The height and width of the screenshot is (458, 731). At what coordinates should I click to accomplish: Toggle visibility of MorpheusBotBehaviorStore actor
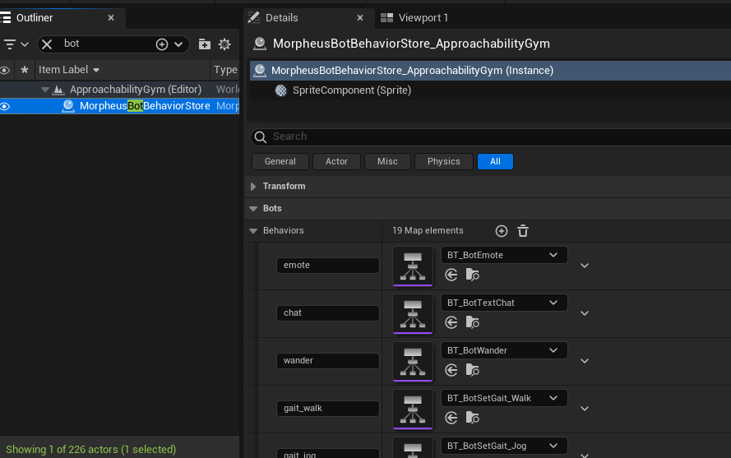[x=5, y=106]
